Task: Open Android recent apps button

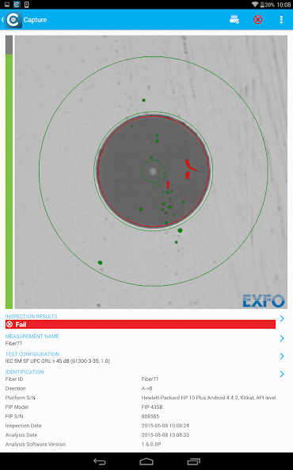Action: tap(193, 461)
